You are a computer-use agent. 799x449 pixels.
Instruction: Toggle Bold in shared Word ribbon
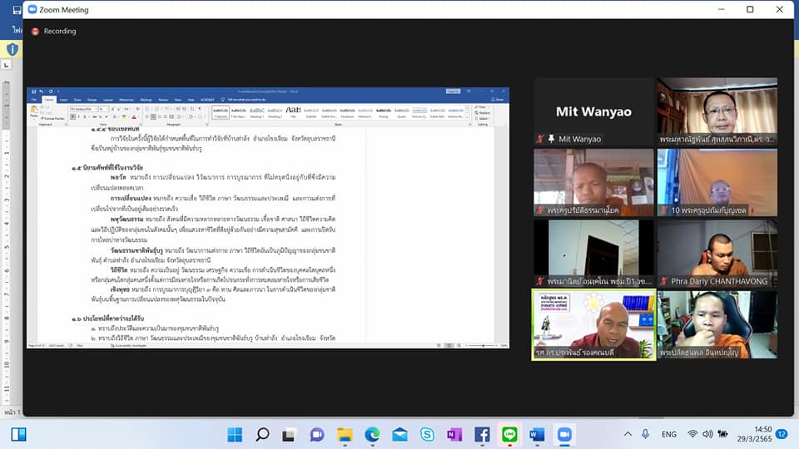[73, 117]
